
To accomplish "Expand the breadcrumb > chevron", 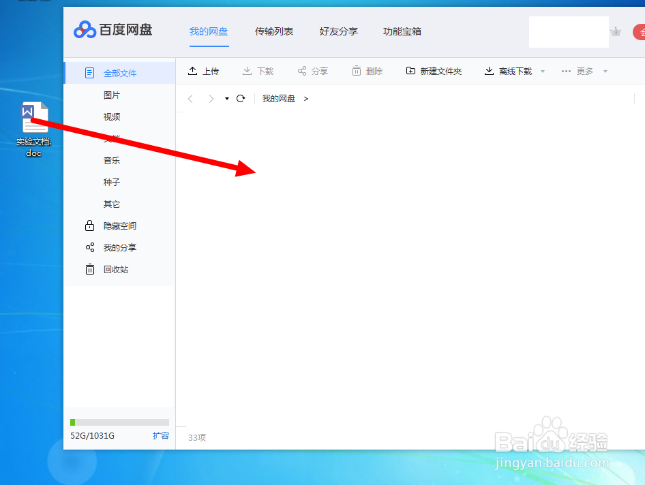I will (305, 99).
